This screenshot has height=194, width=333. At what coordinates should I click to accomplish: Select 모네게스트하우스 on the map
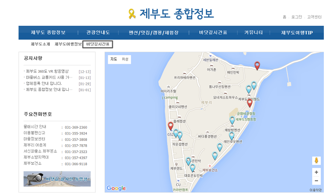[x=225, y=97]
